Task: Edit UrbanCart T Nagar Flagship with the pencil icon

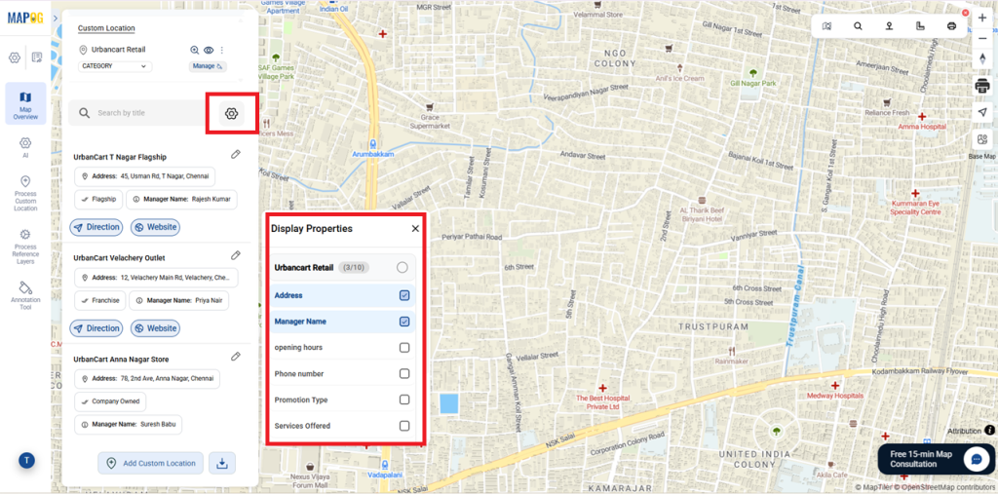Action: click(x=236, y=154)
